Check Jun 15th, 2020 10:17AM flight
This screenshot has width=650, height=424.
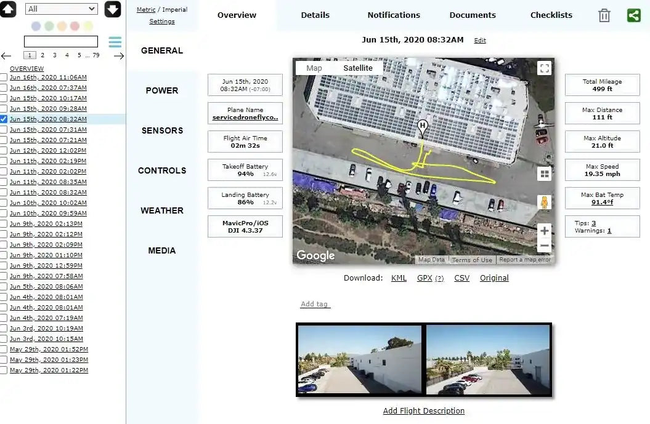pyautogui.click(x=3, y=98)
